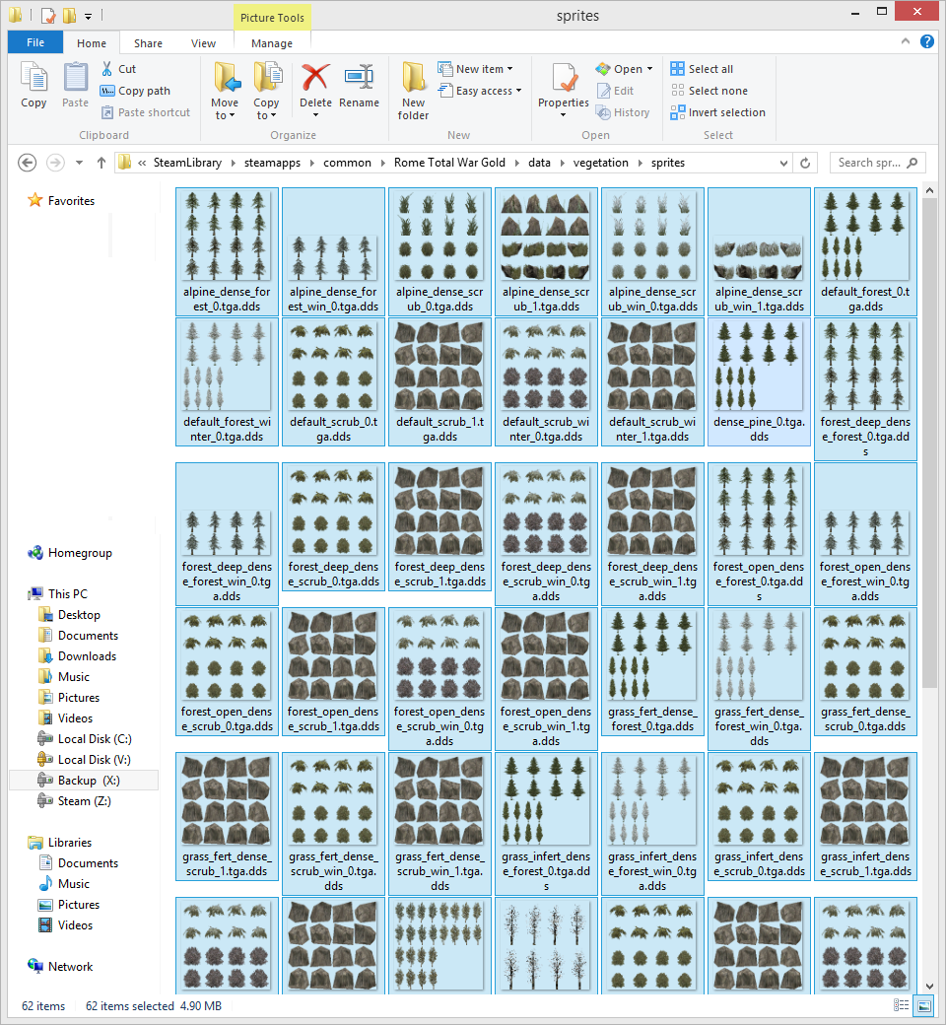Go up one folder level arrow

click(x=101, y=163)
